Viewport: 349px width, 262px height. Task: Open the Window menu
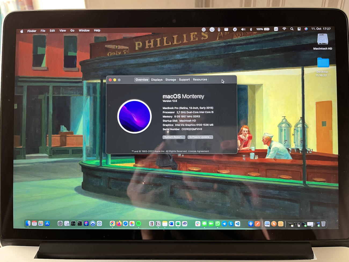84,31
